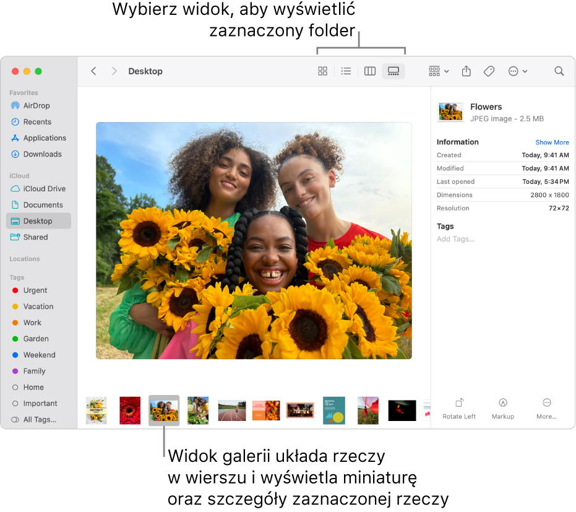Click the Tags section header
576x512 pixels.
click(x=17, y=277)
